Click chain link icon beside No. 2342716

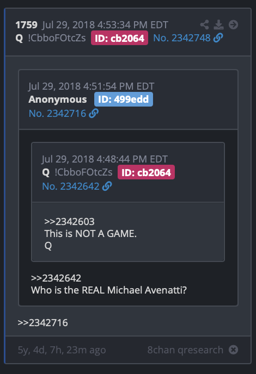94,113
